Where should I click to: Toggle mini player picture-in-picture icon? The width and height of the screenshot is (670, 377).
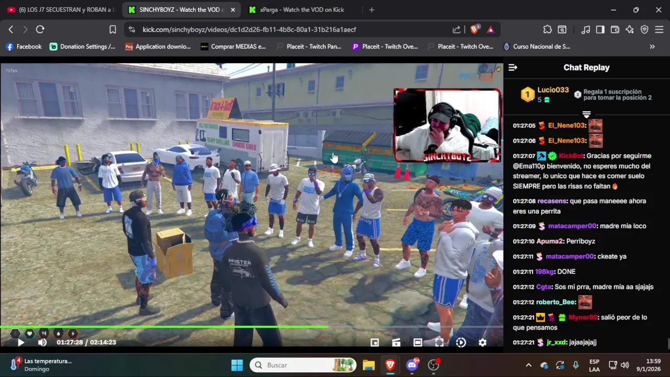375,342
